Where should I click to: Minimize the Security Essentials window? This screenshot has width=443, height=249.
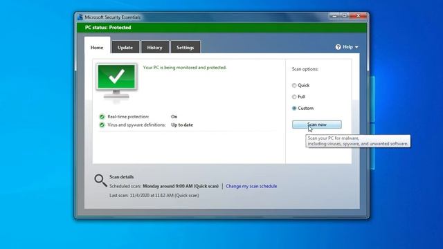pos(334,16)
